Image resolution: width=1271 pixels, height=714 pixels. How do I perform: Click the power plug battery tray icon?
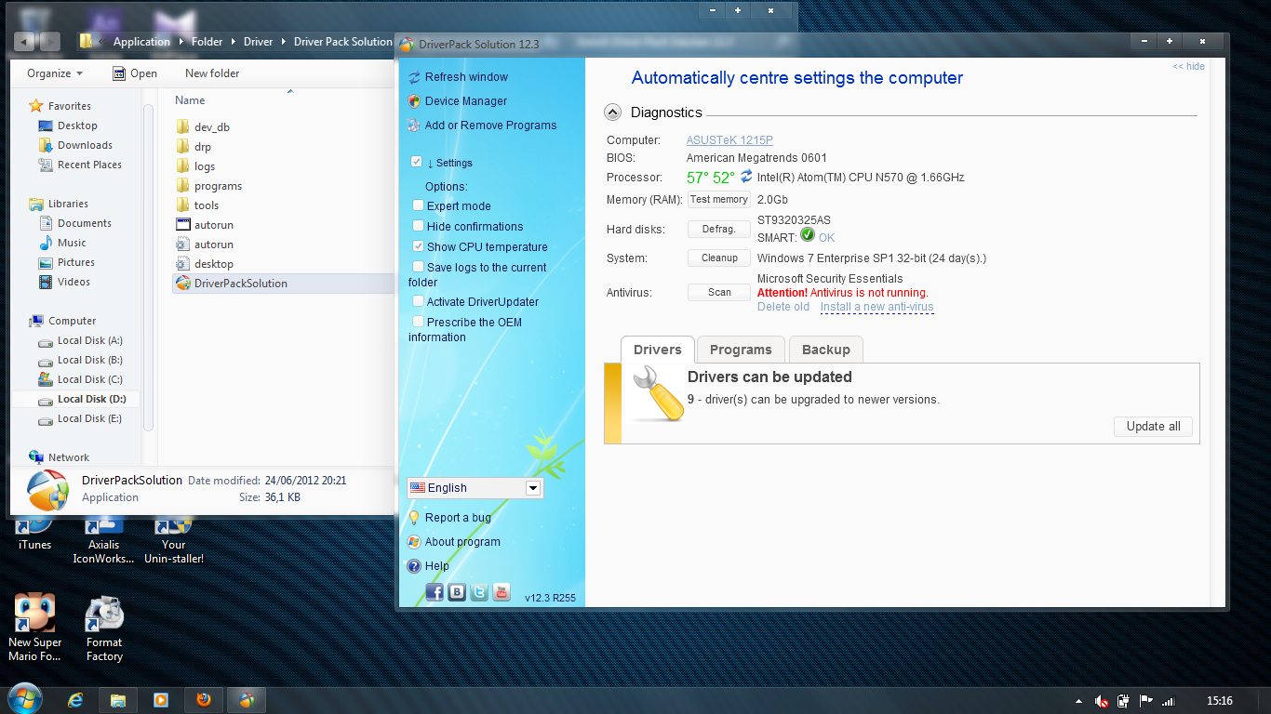point(1123,701)
